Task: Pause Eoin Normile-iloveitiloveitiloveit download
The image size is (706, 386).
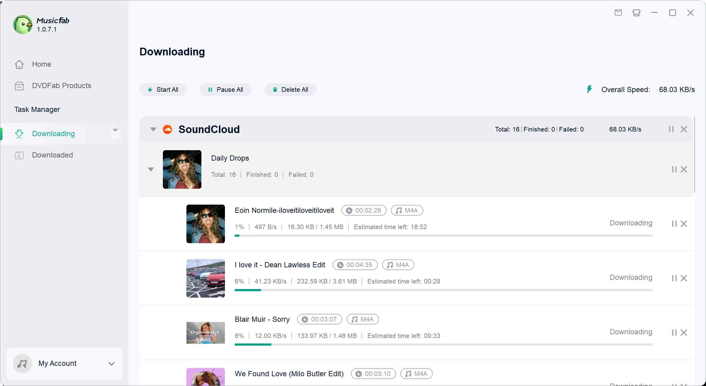Action: (x=674, y=224)
